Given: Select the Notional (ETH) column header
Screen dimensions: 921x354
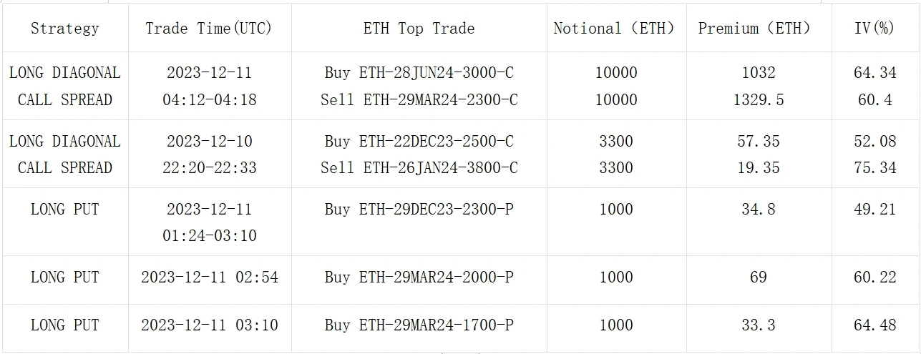Looking at the screenshot, I should [615, 29].
